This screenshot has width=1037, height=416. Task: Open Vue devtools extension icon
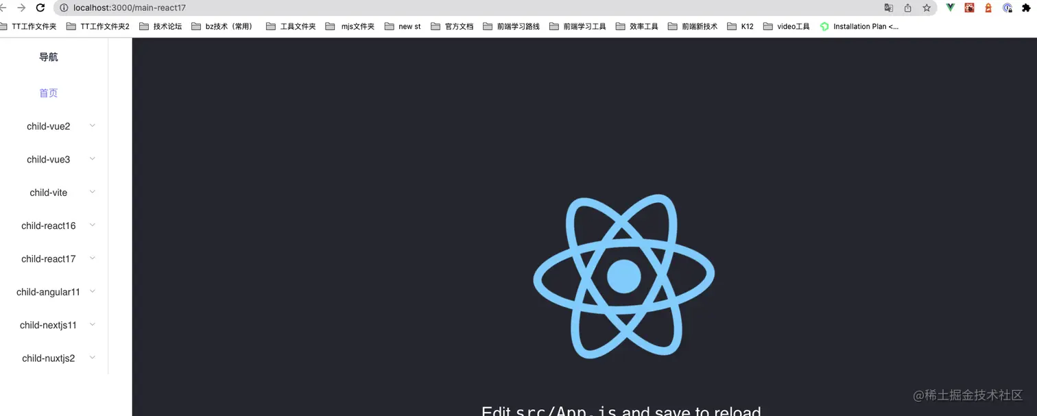point(951,8)
